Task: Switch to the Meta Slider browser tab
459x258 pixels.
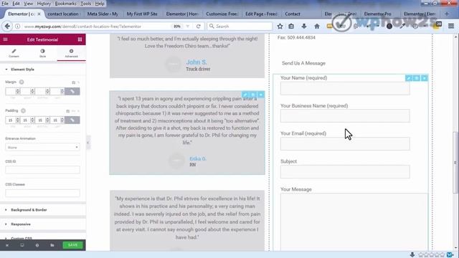Action: (x=103, y=14)
